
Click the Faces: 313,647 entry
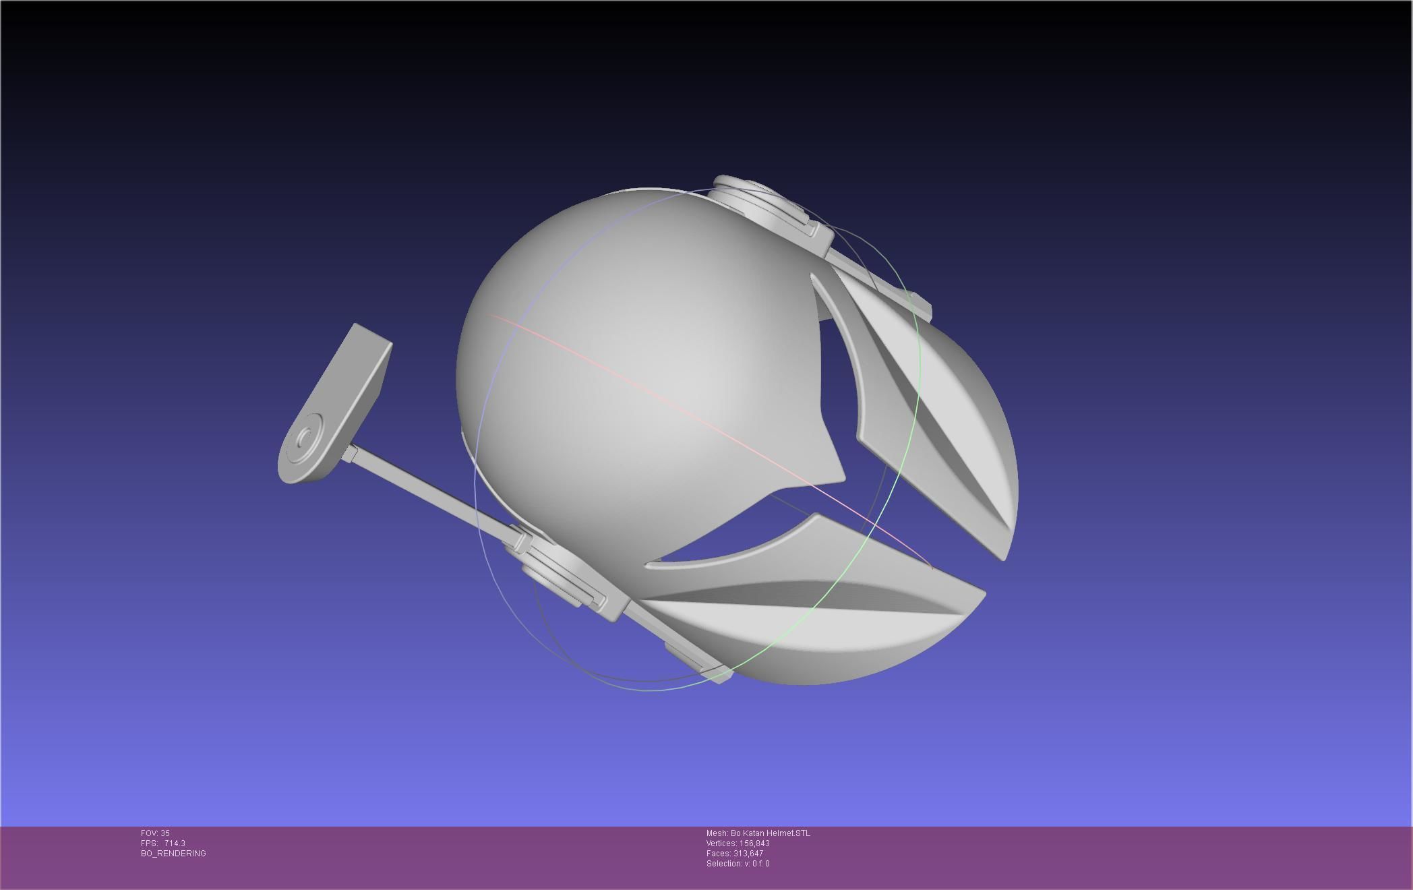tap(735, 854)
